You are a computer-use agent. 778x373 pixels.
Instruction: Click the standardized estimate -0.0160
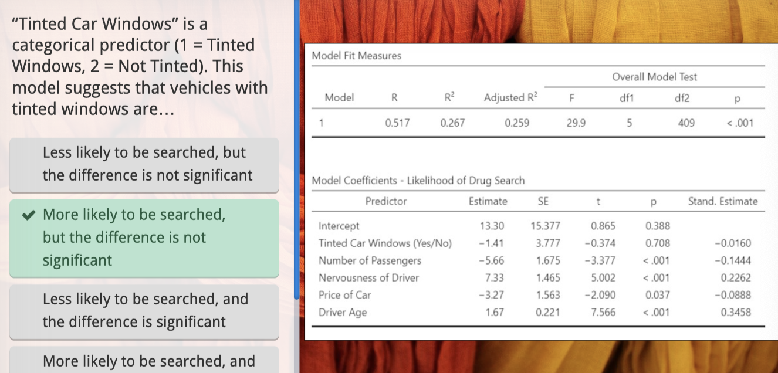click(x=733, y=243)
